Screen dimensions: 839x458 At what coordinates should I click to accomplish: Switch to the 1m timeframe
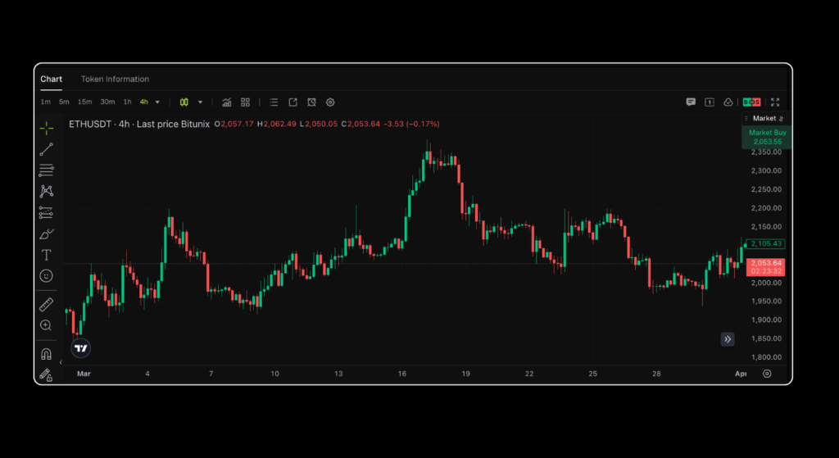tap(46, 102)
